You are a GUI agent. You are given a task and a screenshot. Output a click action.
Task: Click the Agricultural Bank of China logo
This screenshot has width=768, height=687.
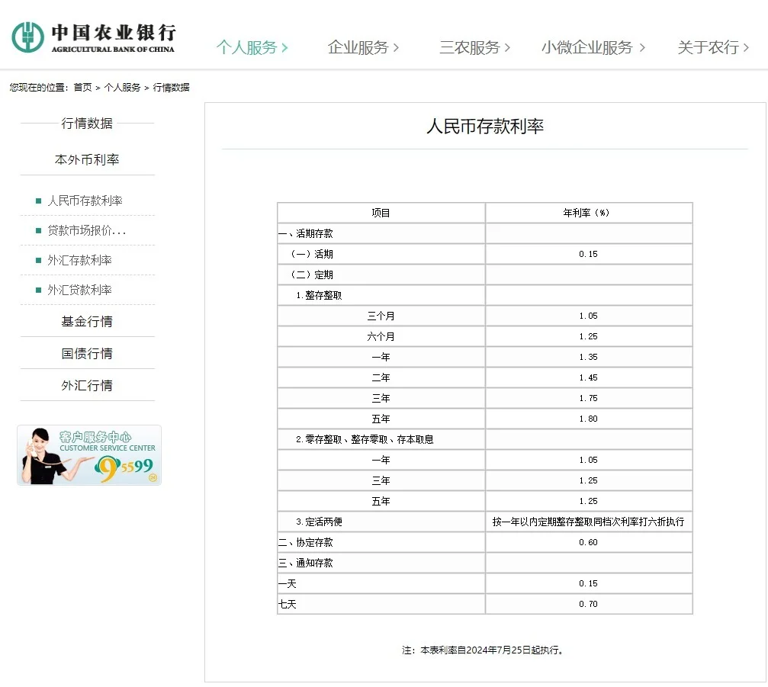93,37
